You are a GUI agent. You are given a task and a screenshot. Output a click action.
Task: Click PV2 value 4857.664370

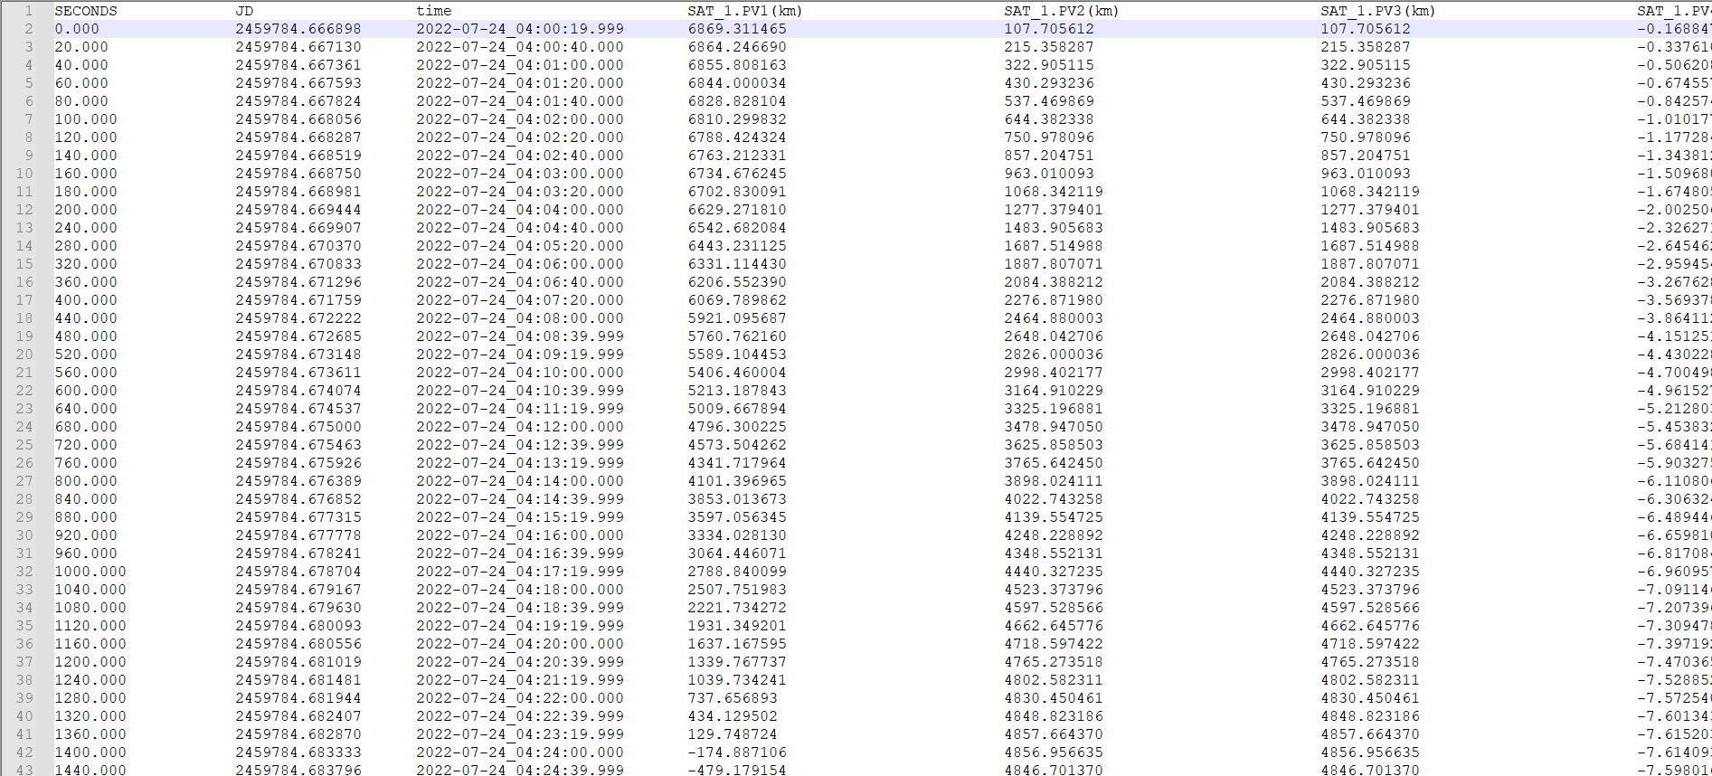click(1054, 734)
